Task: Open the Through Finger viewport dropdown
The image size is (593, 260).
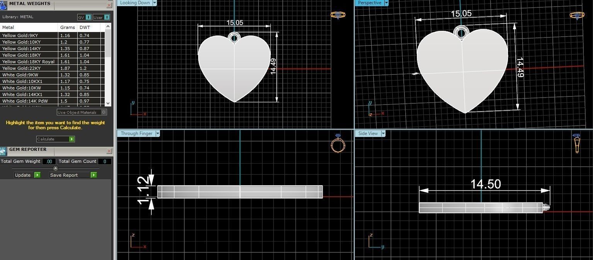Action: pos(158,133)
